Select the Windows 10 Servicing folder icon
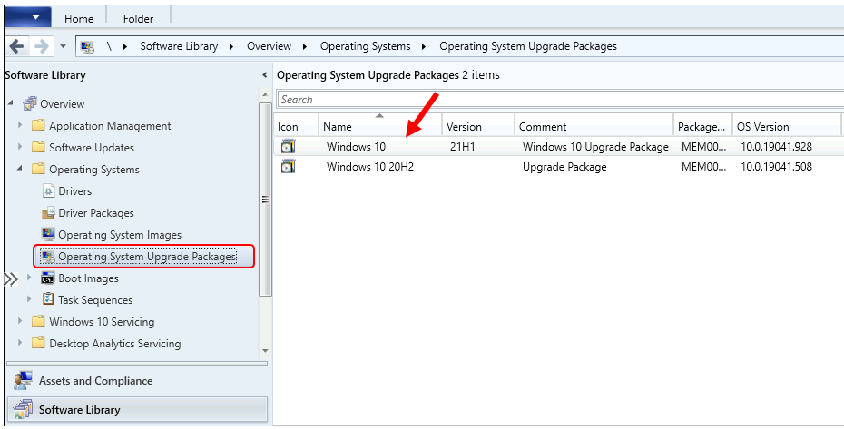 38,321
